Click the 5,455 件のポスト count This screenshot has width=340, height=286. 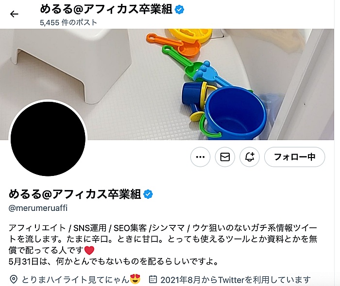click(x=68, y=22)
